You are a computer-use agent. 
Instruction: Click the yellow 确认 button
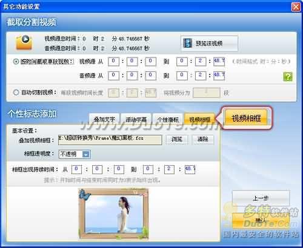click(x=261, y=220)
